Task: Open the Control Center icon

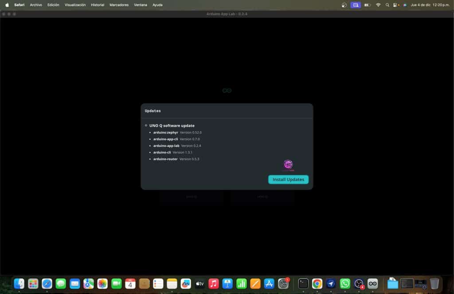Action: tap(396, 5)
